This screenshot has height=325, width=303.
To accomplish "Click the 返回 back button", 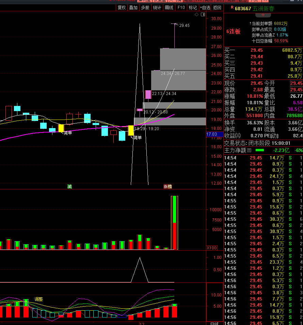I will (x=217, y=8).
